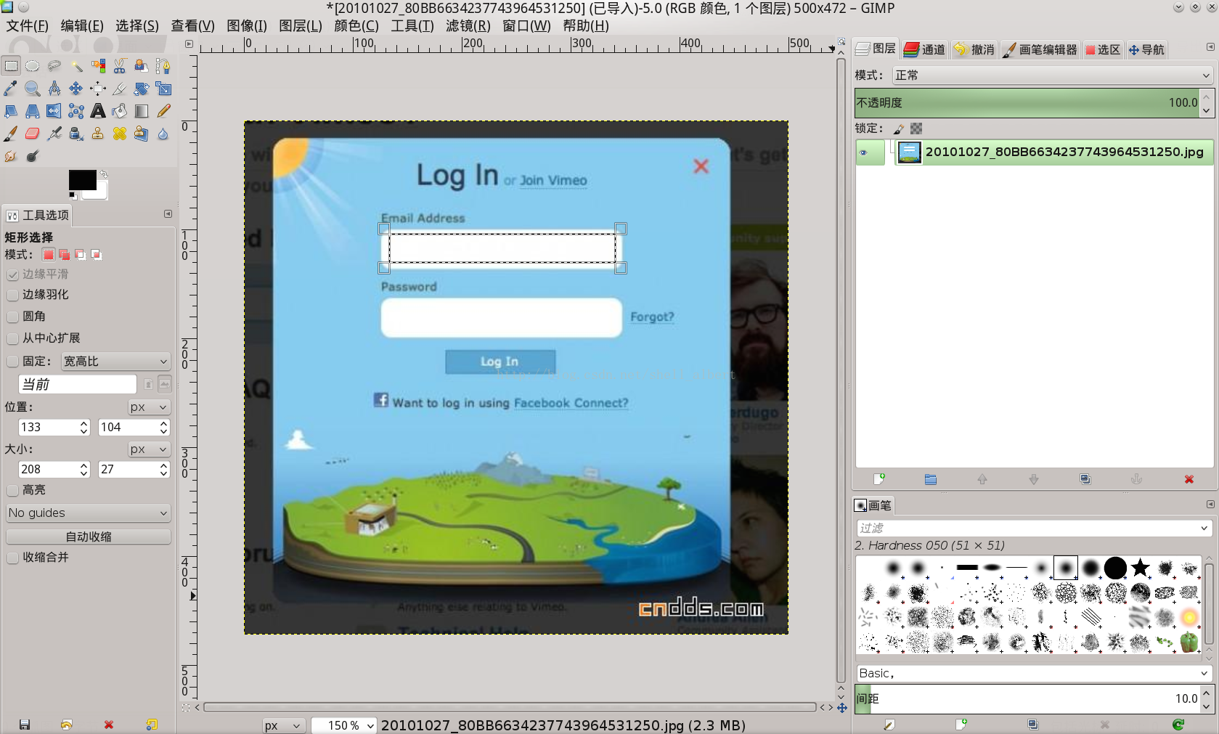This screenshot has width=1219, height=734.
Task: Click the foreground black color swatch
Action: (82, 180)
